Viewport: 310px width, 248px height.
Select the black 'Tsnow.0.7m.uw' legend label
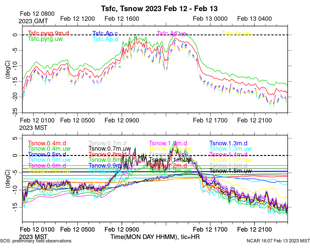[x=110, y=148]
